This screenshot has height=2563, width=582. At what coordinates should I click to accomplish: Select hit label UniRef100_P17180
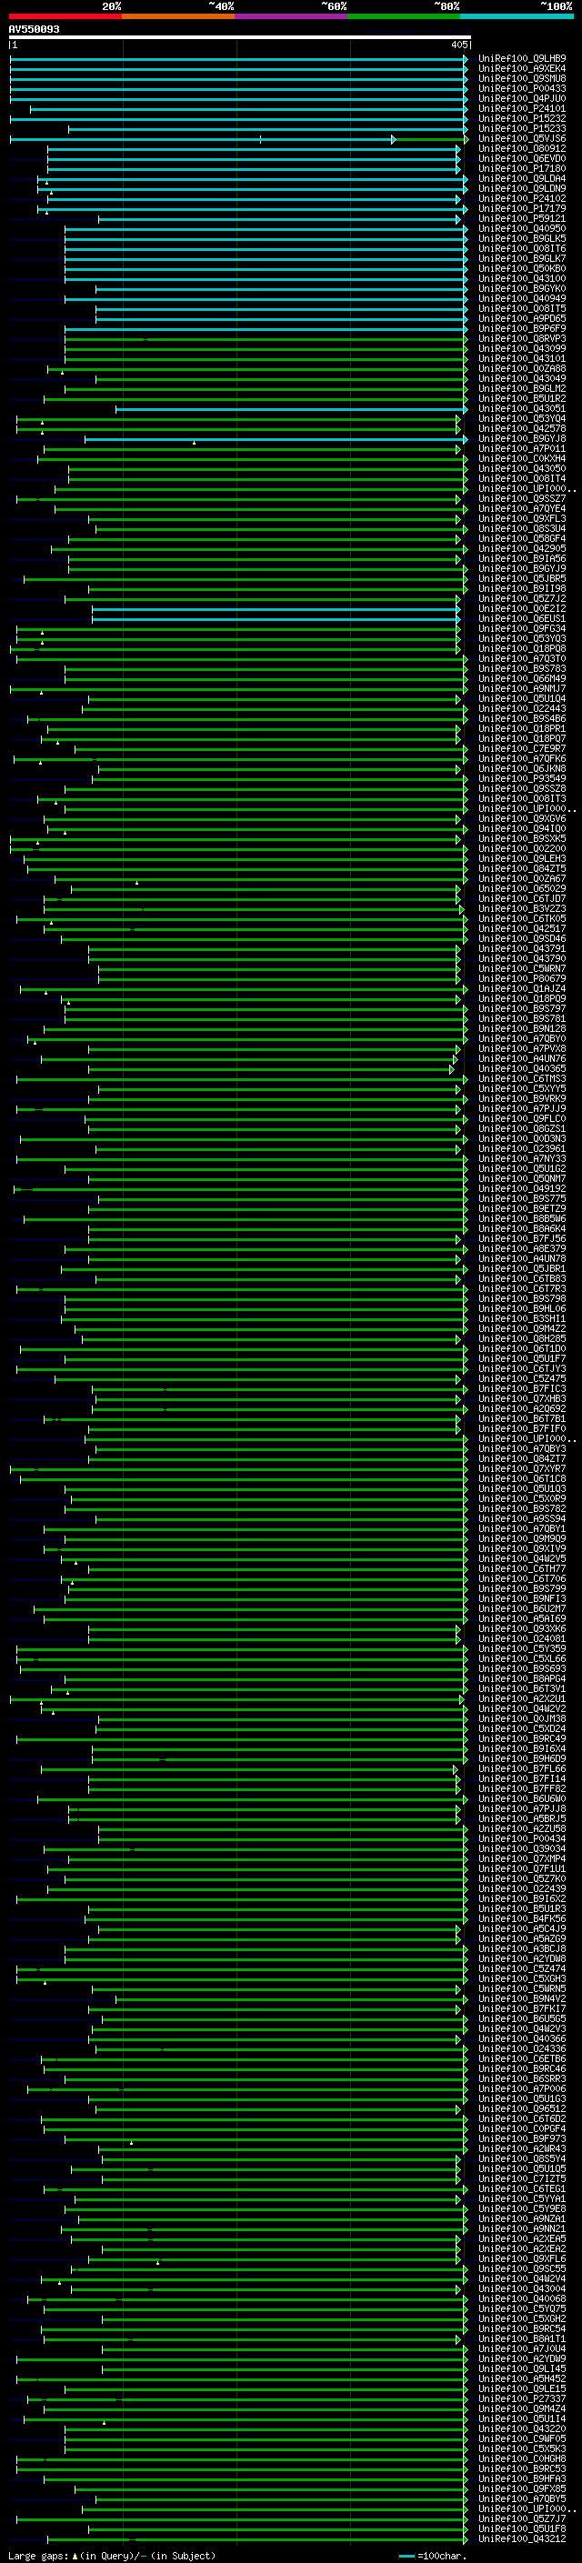[522, 168]
